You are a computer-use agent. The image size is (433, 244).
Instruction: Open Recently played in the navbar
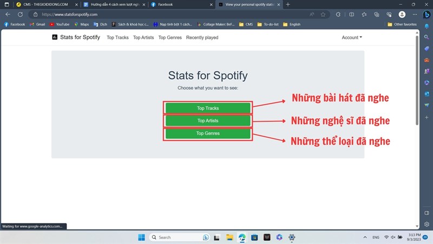pos(202,37)
